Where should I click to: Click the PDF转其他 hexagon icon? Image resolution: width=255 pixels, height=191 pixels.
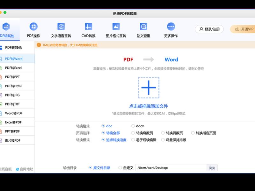pos(6,26)
